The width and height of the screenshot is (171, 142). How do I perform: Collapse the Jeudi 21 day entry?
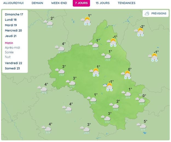(x=10, y=36)
